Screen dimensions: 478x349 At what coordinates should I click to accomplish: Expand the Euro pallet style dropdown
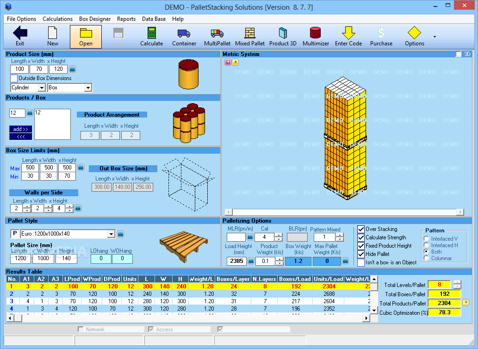click(111, 234)
